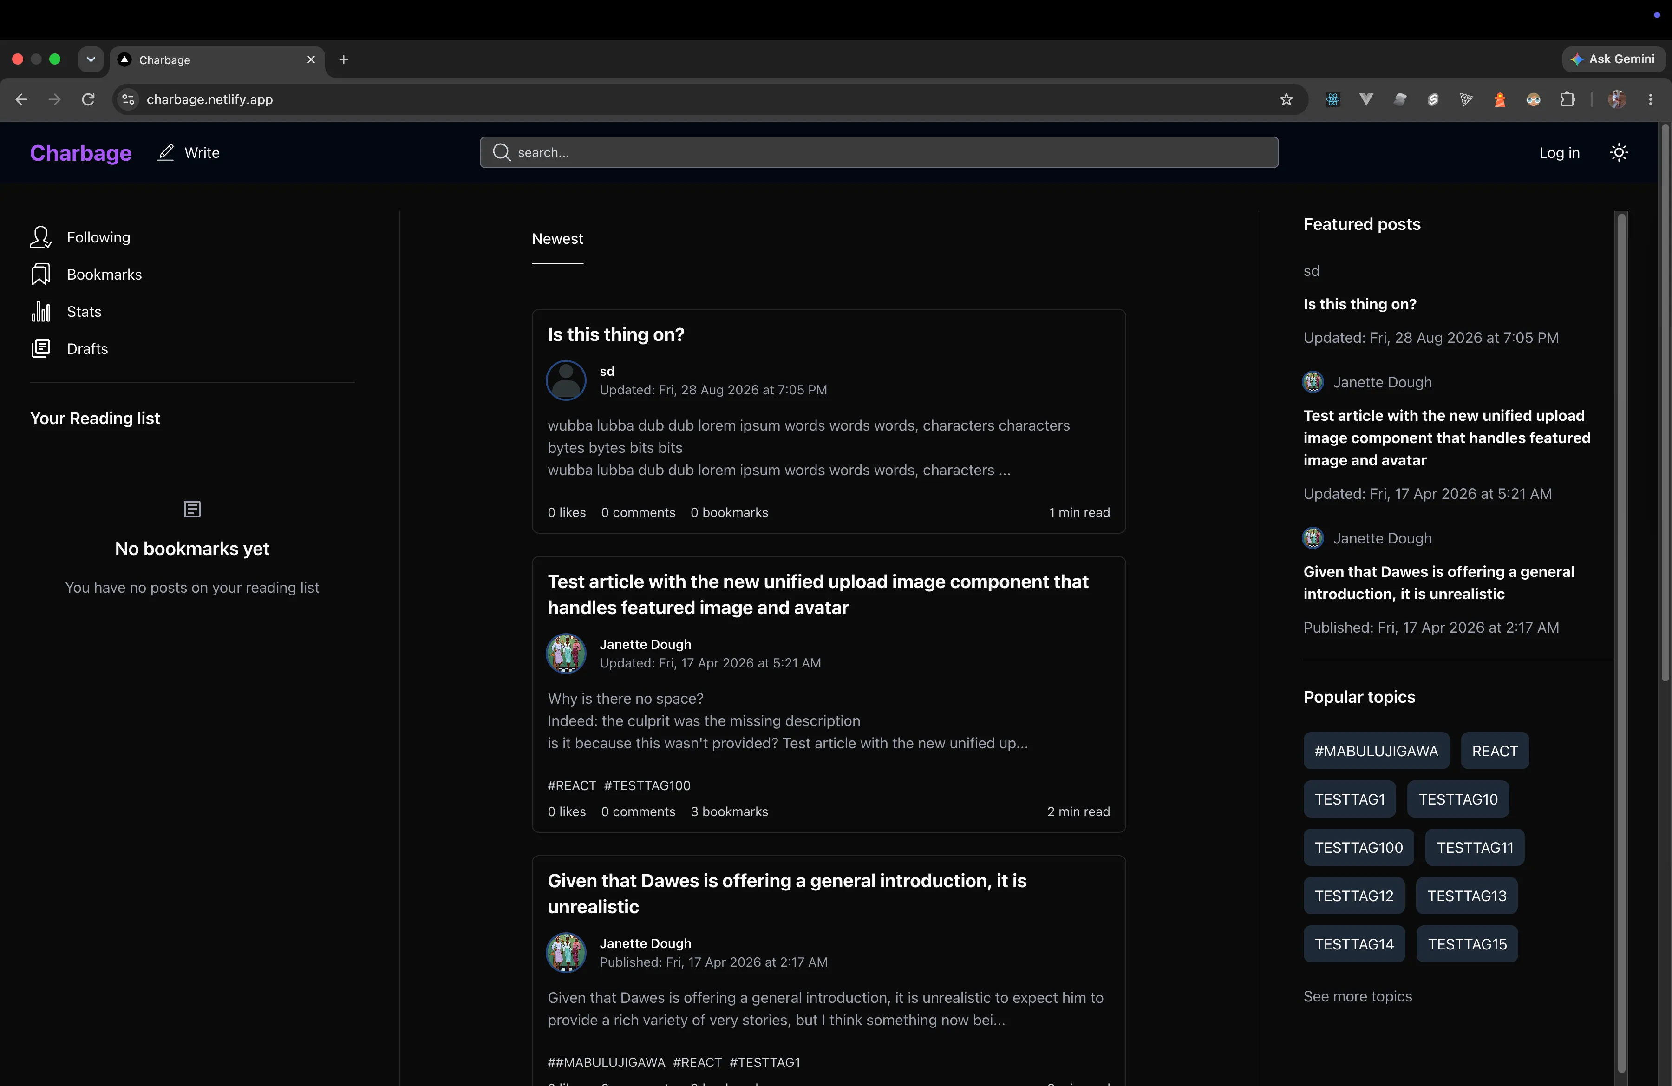Open the site information icon in address bar

[128, 99]
